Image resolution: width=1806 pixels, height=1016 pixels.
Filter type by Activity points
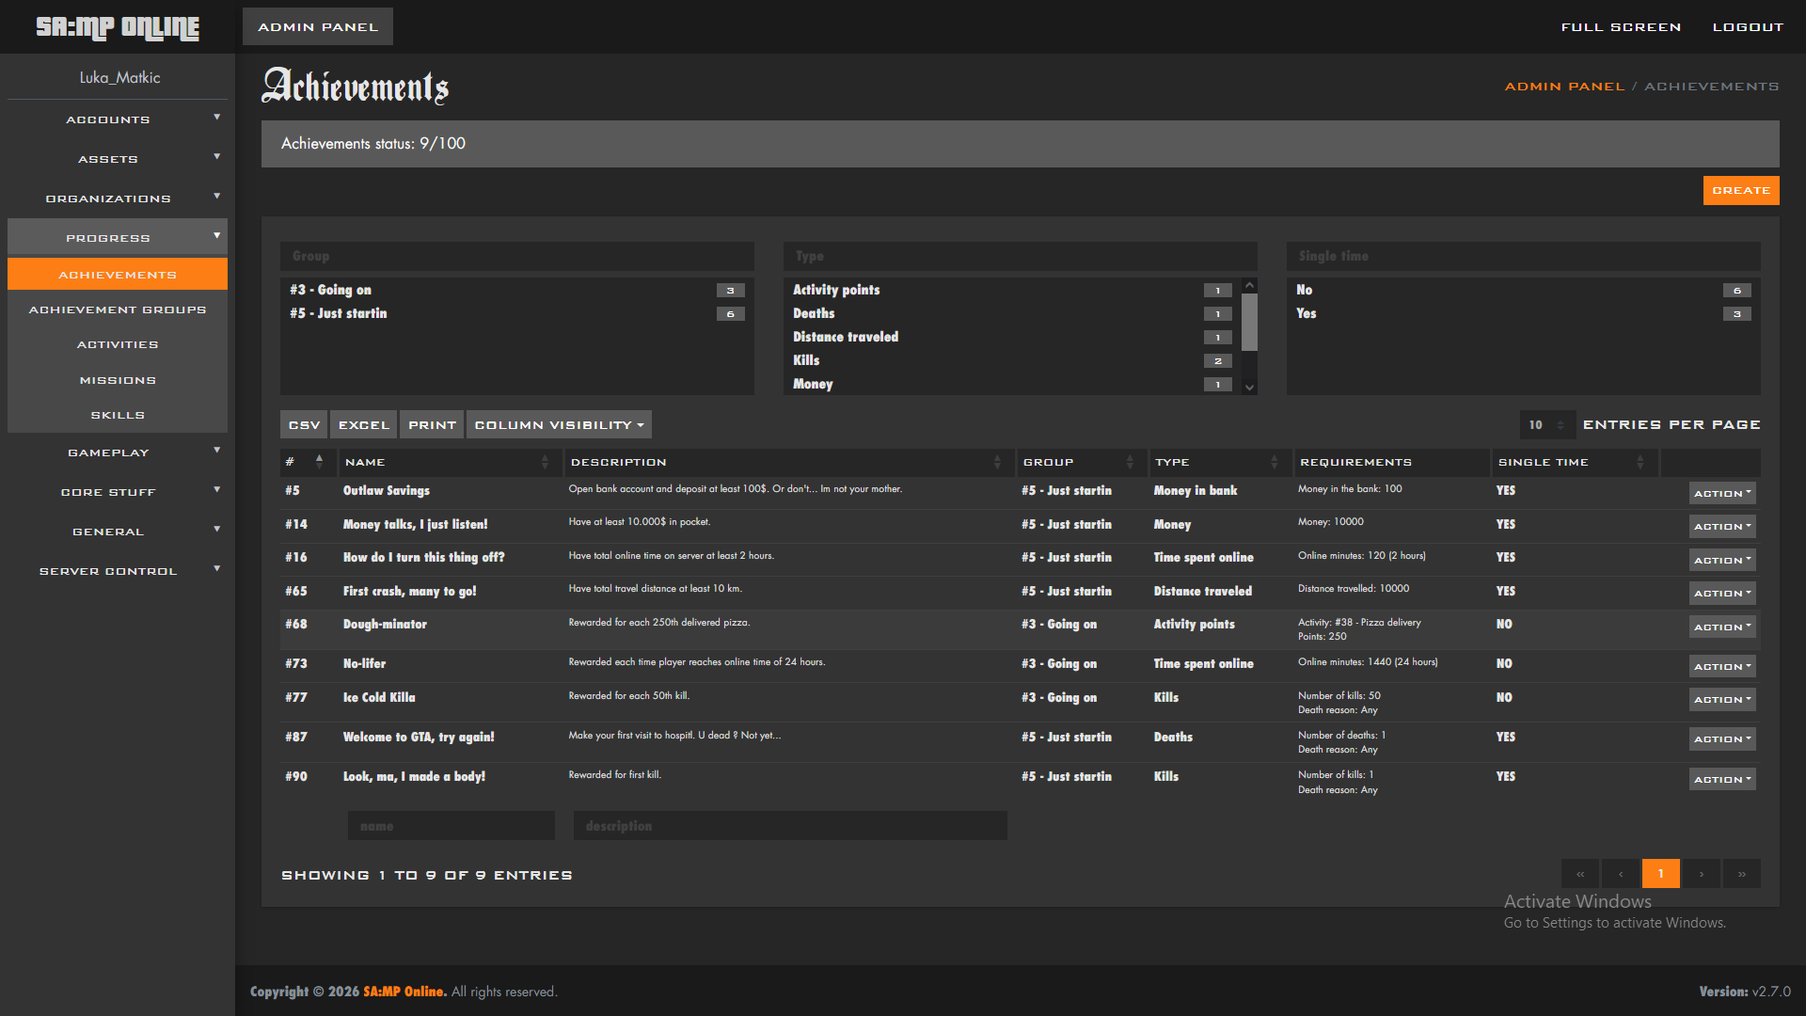click(836, 290)
